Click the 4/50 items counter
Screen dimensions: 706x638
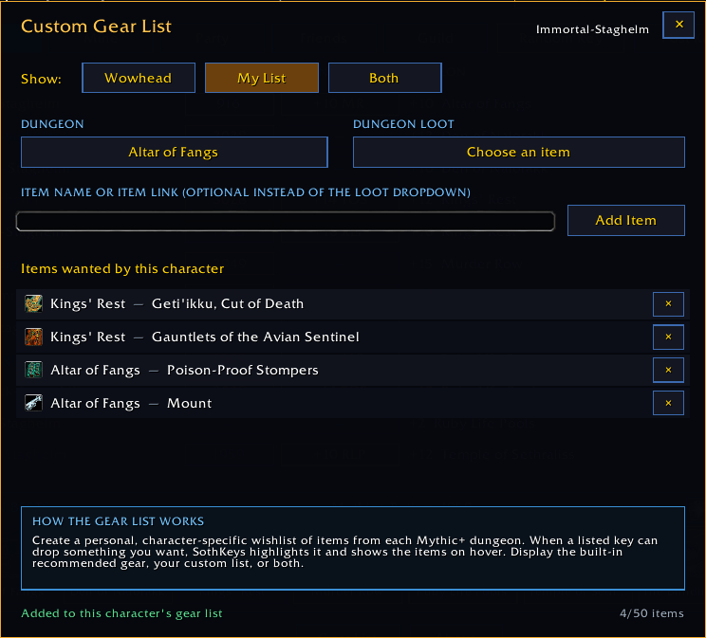(652, 613)
